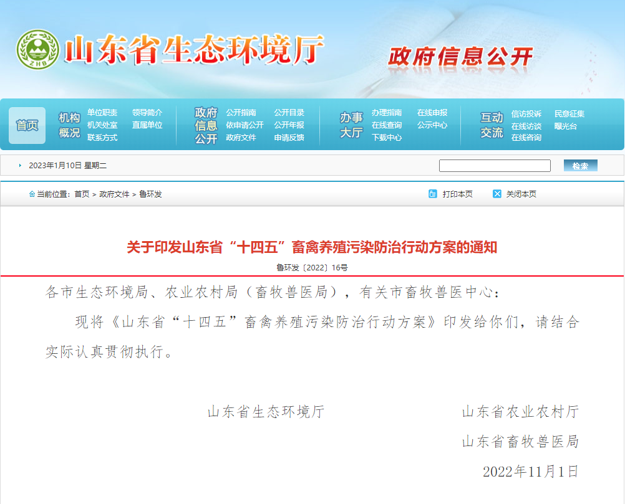Click the search input field

click(494, 166)
